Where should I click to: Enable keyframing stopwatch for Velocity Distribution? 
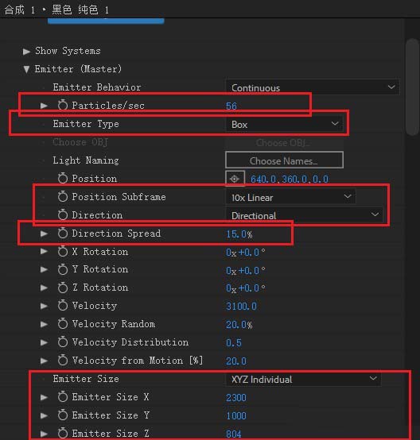click(63, 342)
